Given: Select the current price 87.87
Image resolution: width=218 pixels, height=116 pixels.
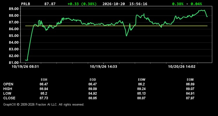Looking at the screenshot, I should click(50, 4).
